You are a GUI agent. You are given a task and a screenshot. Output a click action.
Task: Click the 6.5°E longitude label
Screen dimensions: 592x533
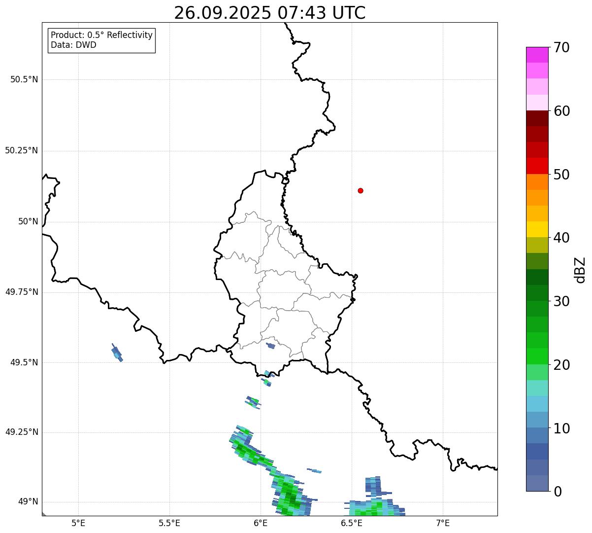tap(352, 523)
